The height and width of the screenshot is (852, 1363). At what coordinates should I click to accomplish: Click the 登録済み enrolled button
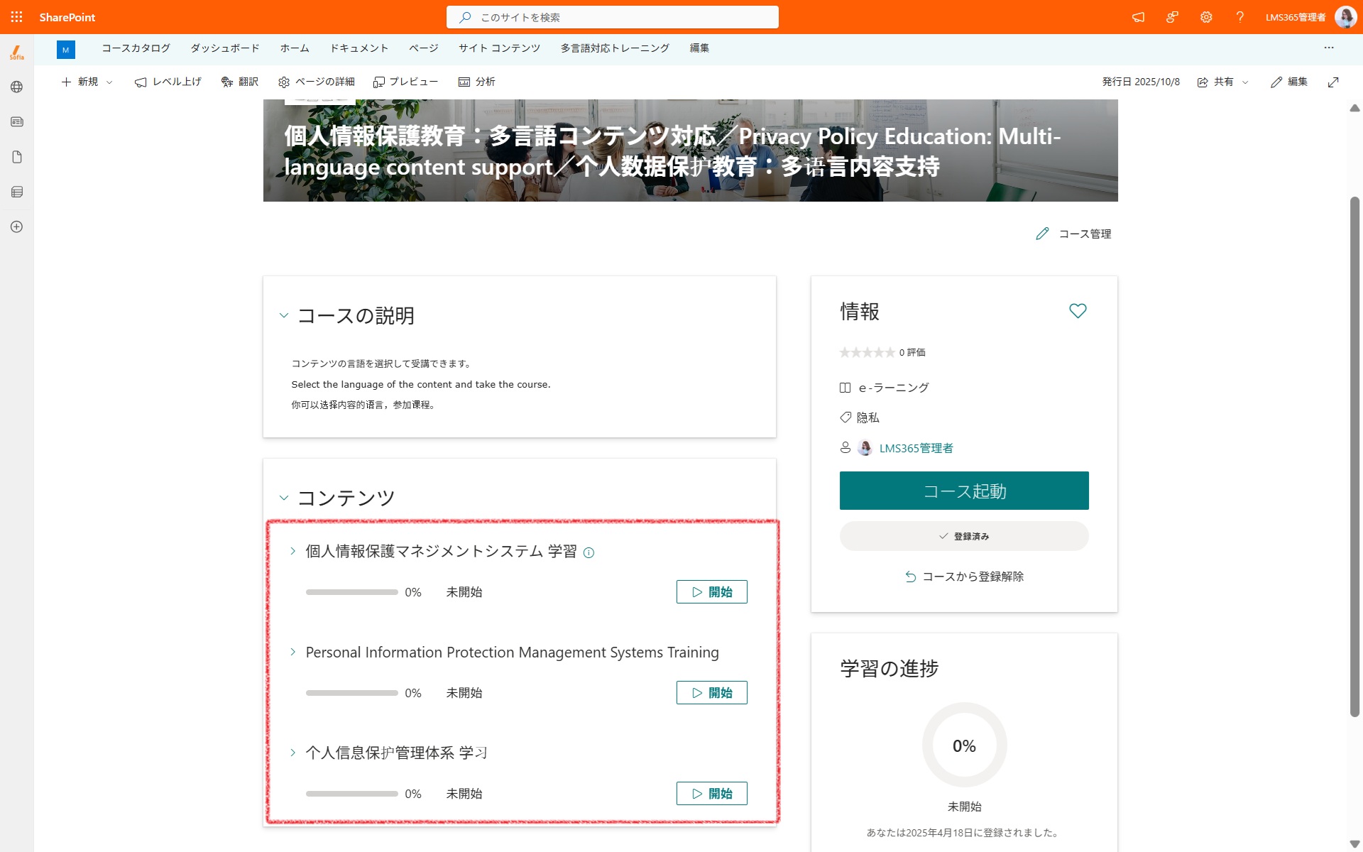point(964,536)
